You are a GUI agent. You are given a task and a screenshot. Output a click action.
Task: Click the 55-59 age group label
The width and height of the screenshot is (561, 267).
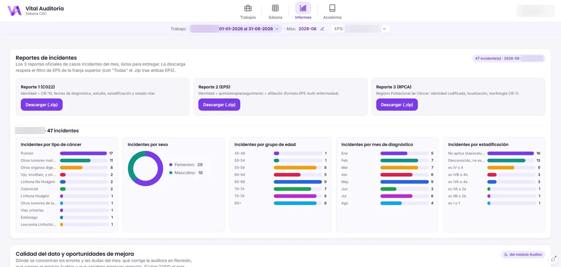point(239,168)
